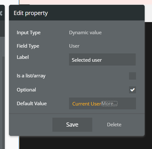The width and height of the screenshot is (152, 149).
Task: Click the Label field caption
Action: tap(23, 57)
